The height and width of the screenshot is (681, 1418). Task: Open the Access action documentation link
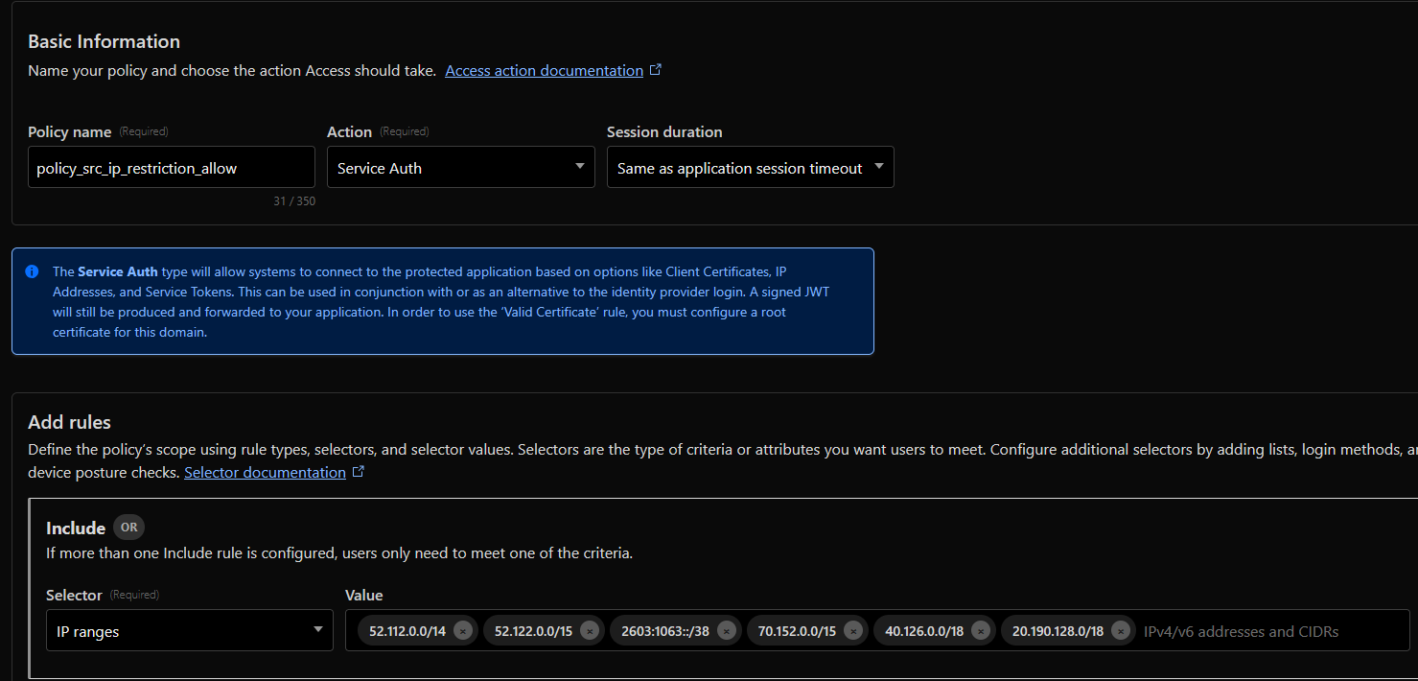pos(543,69)
